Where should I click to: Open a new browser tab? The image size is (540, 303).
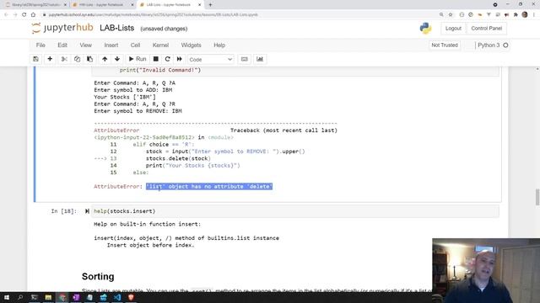(x=210, y=5)
